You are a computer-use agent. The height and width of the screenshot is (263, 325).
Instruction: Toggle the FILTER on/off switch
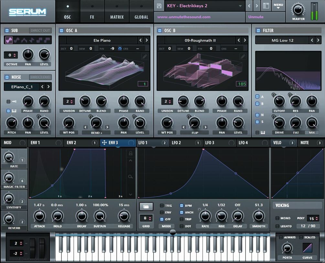pyautogui.click(x=258, y=31)
